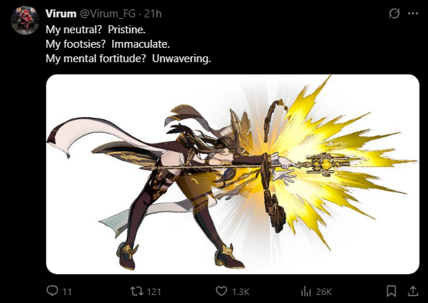Click the reply count 11
428x303 pixels.
[x=67, y=292]
